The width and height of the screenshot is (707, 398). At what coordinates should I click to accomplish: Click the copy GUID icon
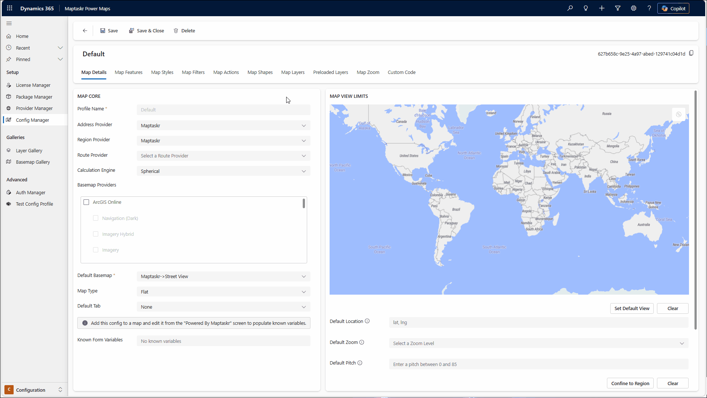(x=691, y=53)
